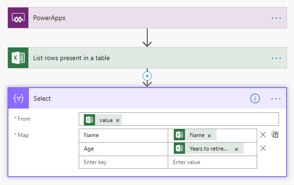Open Select action ellipsis menu
This screenshot has width=294, height=185.
pyautogui.click(x=276, y=99)
